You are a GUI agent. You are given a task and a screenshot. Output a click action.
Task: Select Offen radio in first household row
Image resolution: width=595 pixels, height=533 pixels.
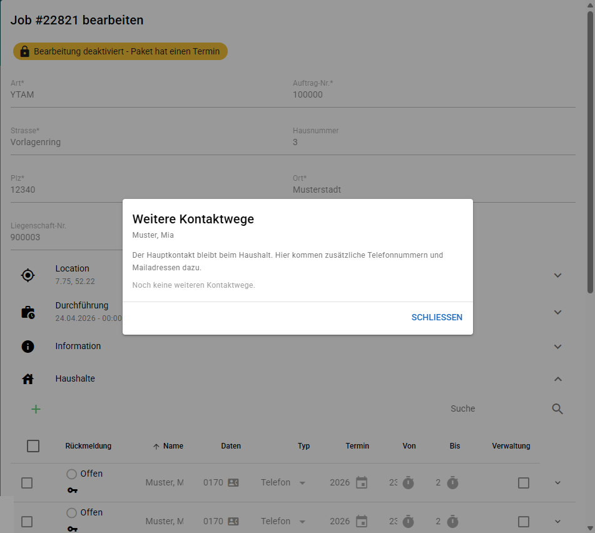[71, 474]
